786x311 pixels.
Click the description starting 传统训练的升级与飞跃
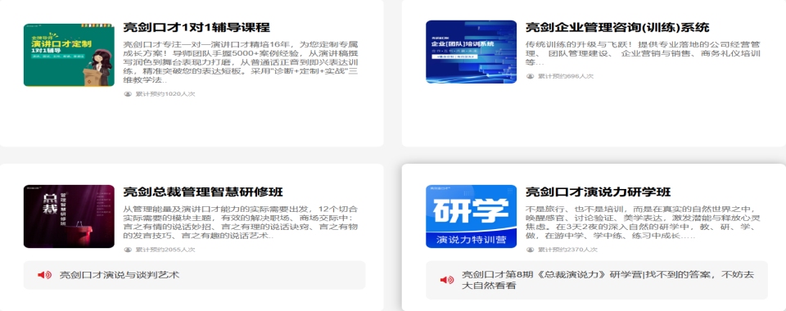644,53
